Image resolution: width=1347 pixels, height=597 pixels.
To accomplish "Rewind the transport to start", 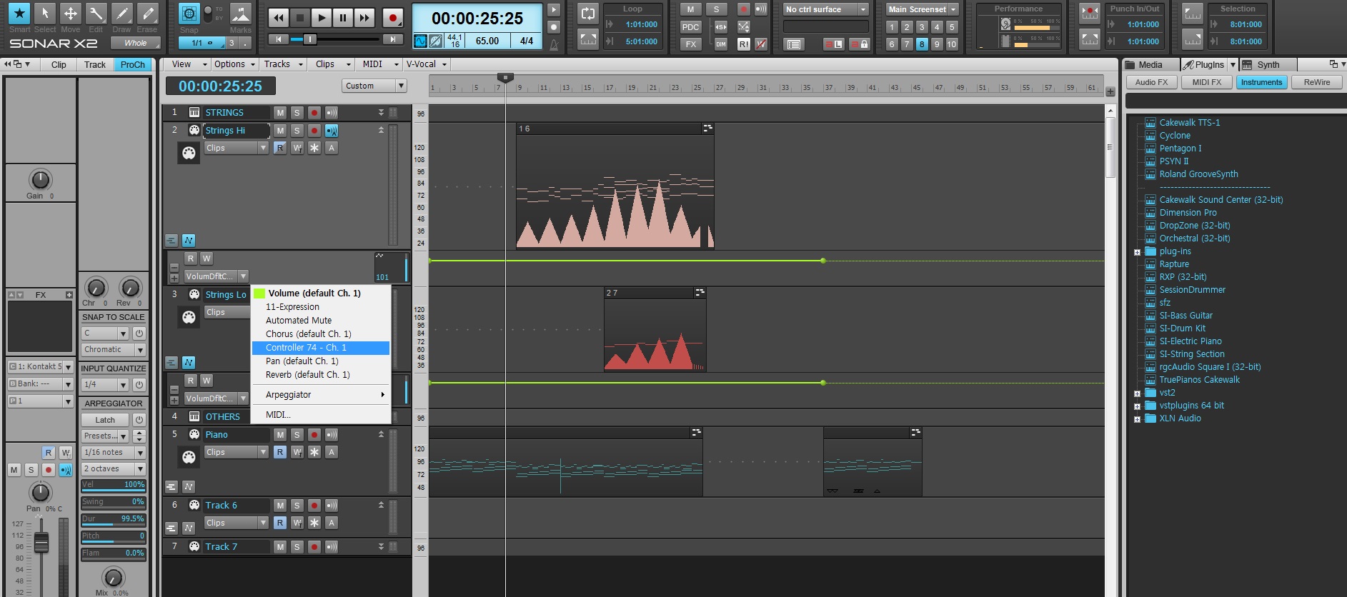I will pyautogui.click(x=279, y=18).
